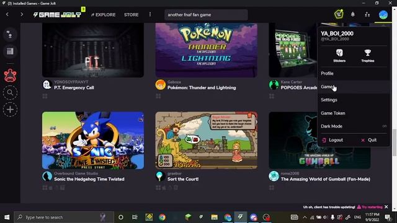Open the Windows notification center
The image size is (397, 223).
click(x=388, y=217)
